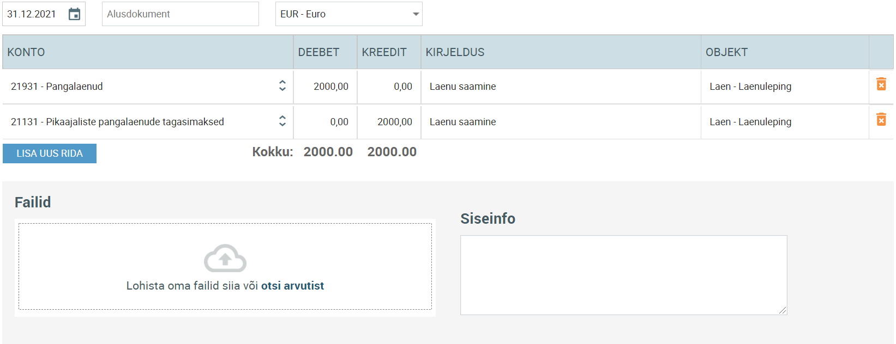Delete the 21931 Pangalaenud row
Image resolution: width=896 pixels, height=344 pixels.
(881, 84)
